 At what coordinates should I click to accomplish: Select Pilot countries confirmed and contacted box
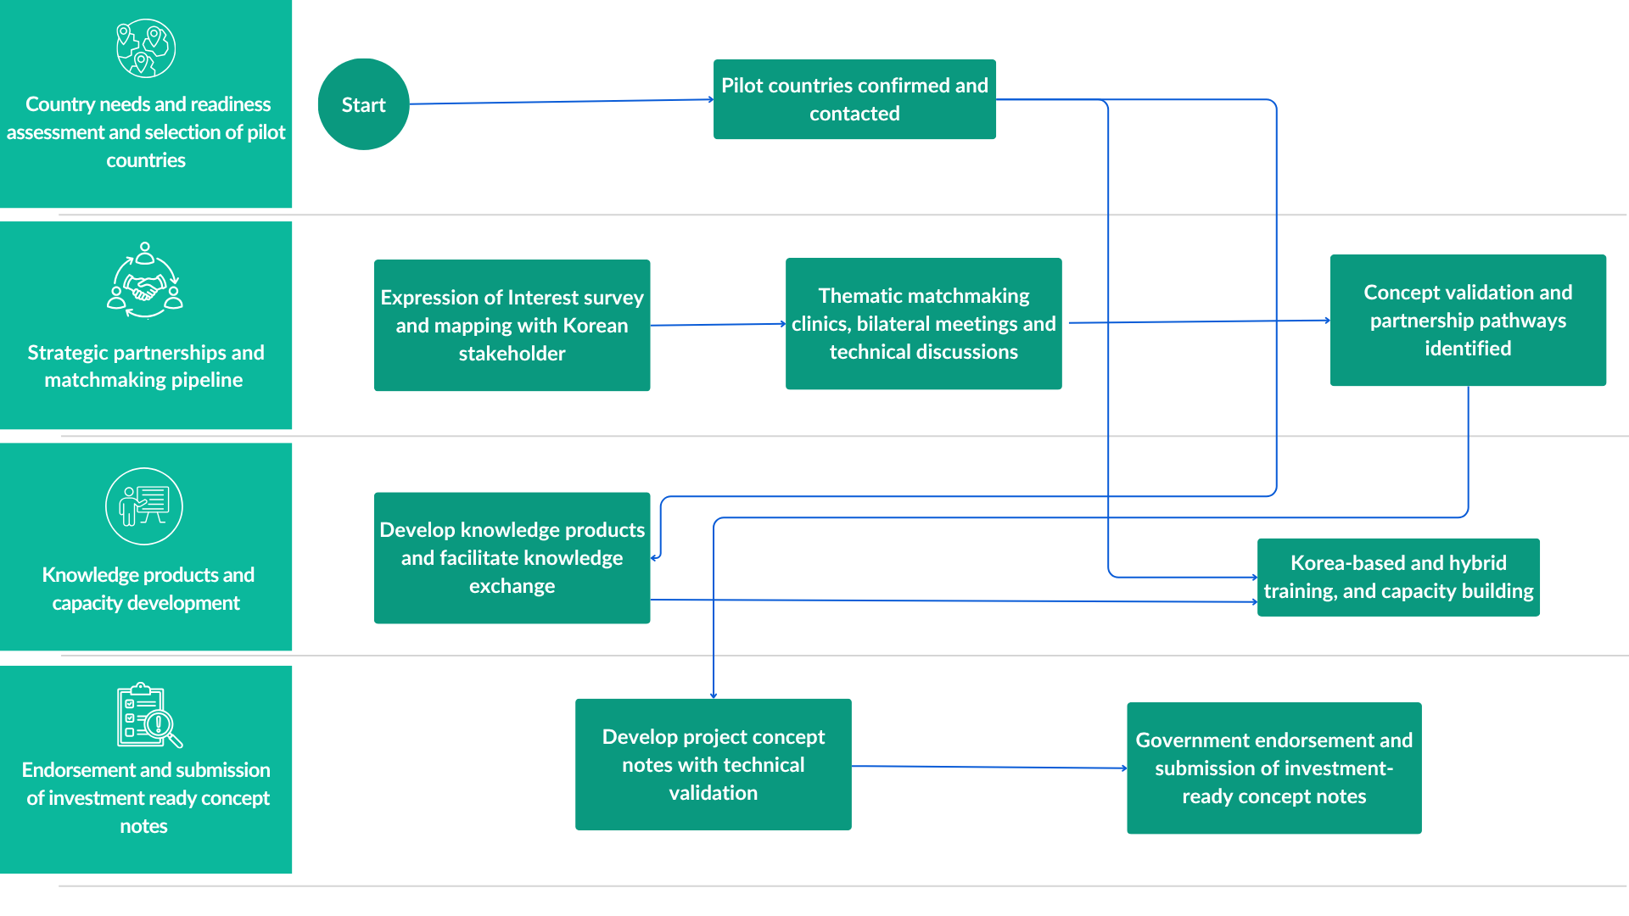[854, 99]
